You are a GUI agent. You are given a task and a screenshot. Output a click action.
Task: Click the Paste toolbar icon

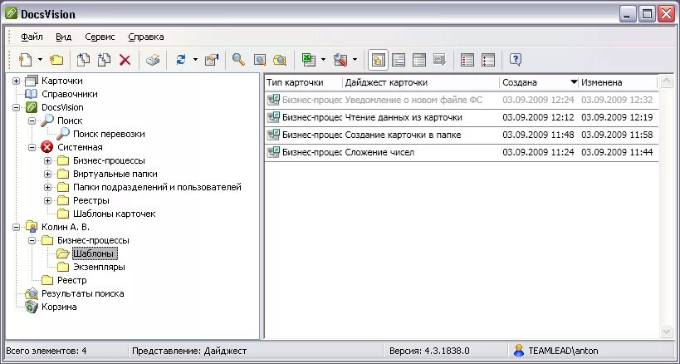(104, 60)
